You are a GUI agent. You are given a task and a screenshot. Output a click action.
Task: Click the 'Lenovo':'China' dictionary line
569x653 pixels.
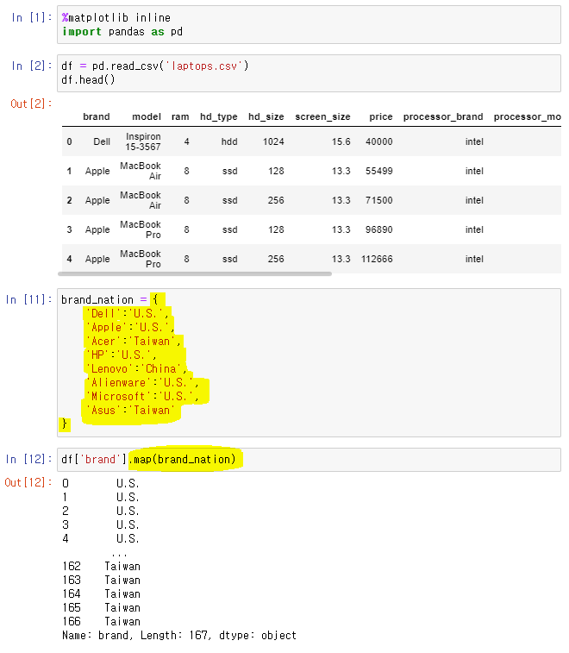(136, 368)
